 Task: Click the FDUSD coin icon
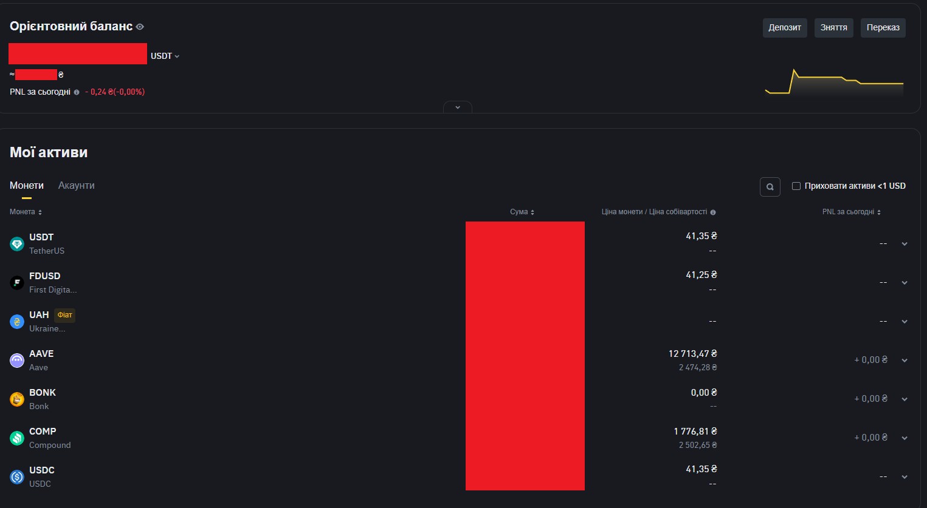(17, 283)
